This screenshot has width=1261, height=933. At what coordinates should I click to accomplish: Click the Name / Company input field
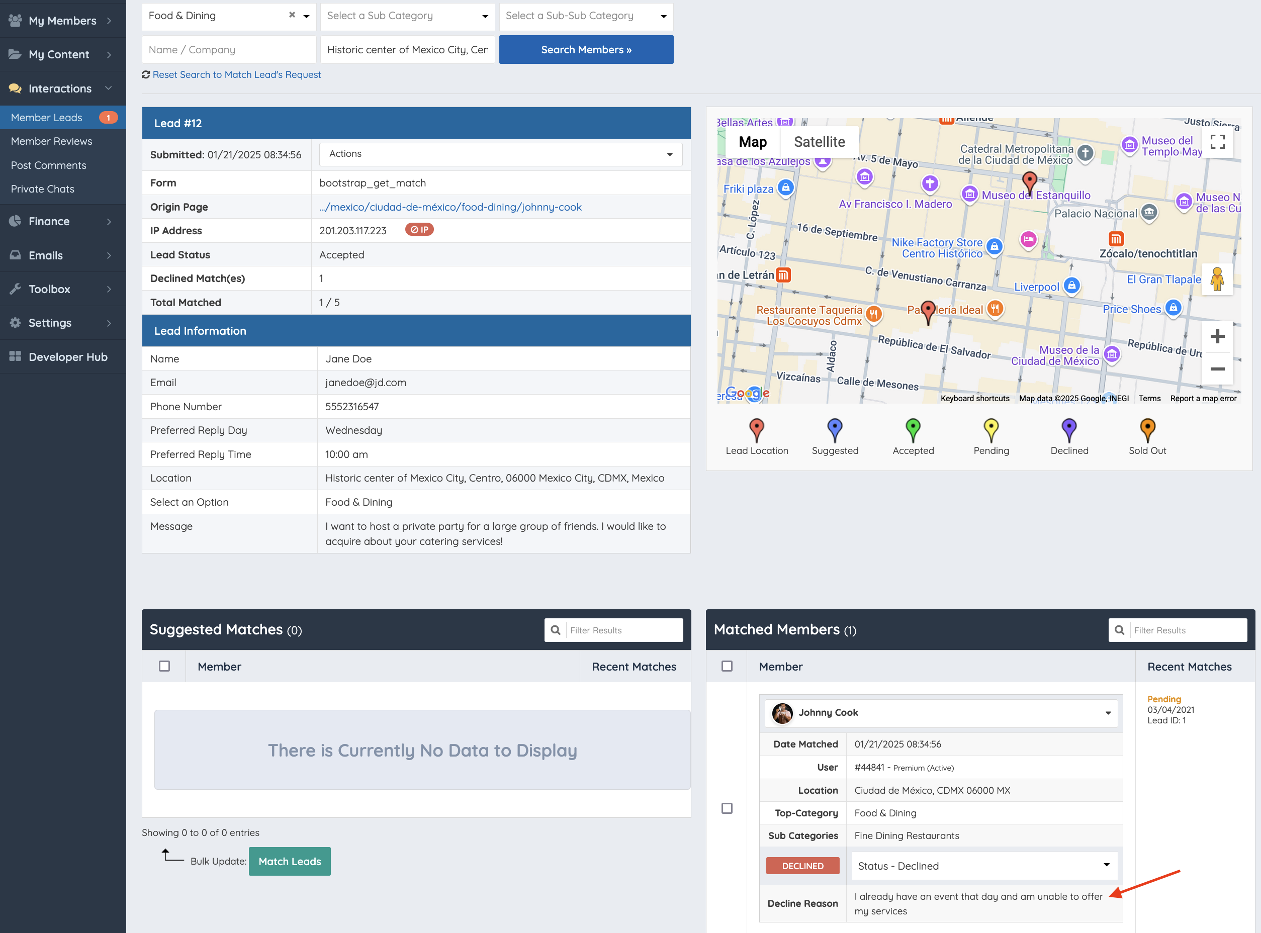coord(229,50)
